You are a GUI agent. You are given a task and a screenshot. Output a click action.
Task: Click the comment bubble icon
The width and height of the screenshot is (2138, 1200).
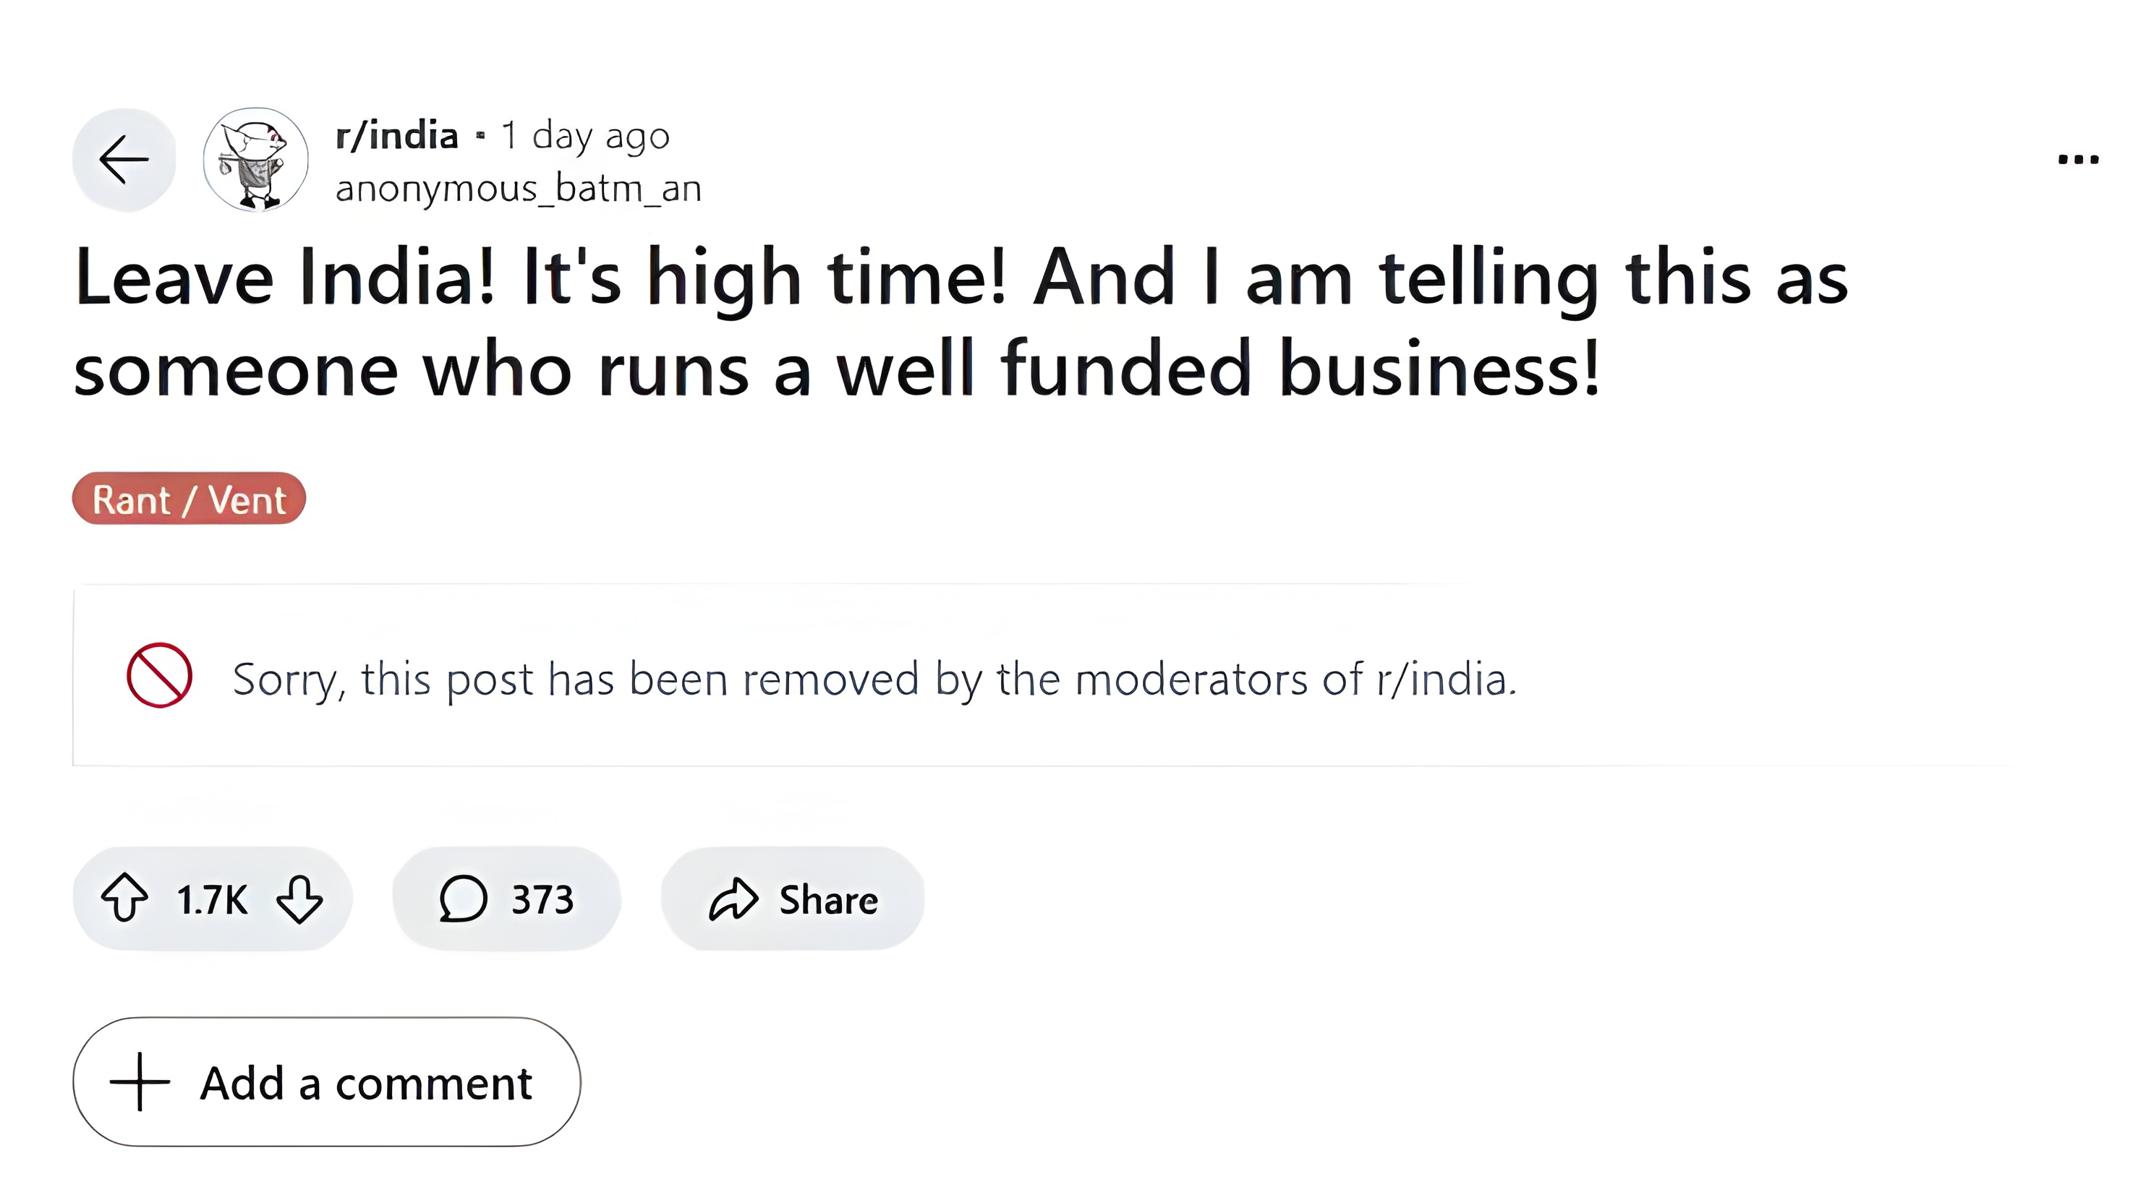point(462,898)
